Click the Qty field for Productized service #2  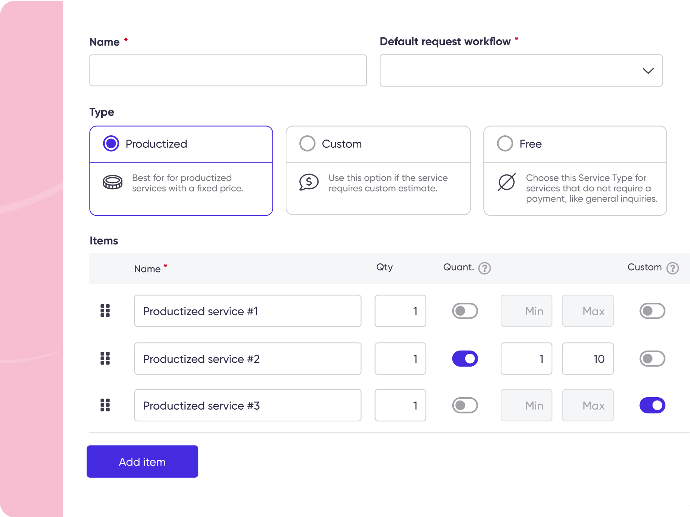[400, 359]
